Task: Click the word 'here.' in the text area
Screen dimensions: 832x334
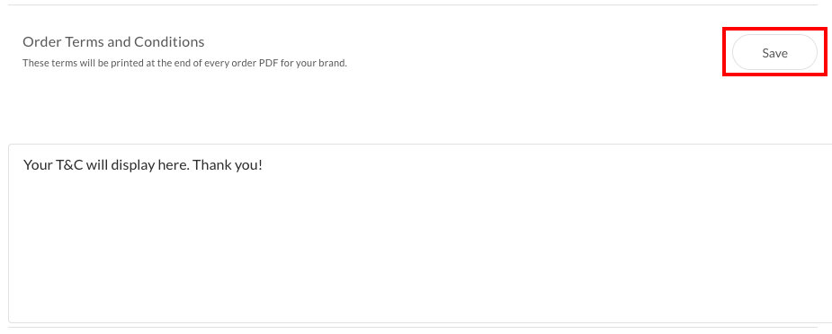Action: point(174,165)
